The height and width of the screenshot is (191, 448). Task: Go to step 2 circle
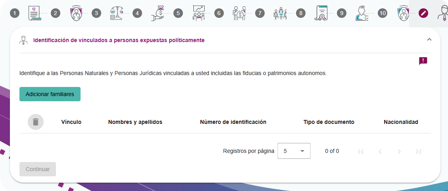[x=56, y=13]
